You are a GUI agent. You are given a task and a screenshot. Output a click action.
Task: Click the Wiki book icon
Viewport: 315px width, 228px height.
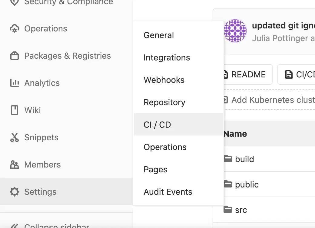tap(15, 110)
